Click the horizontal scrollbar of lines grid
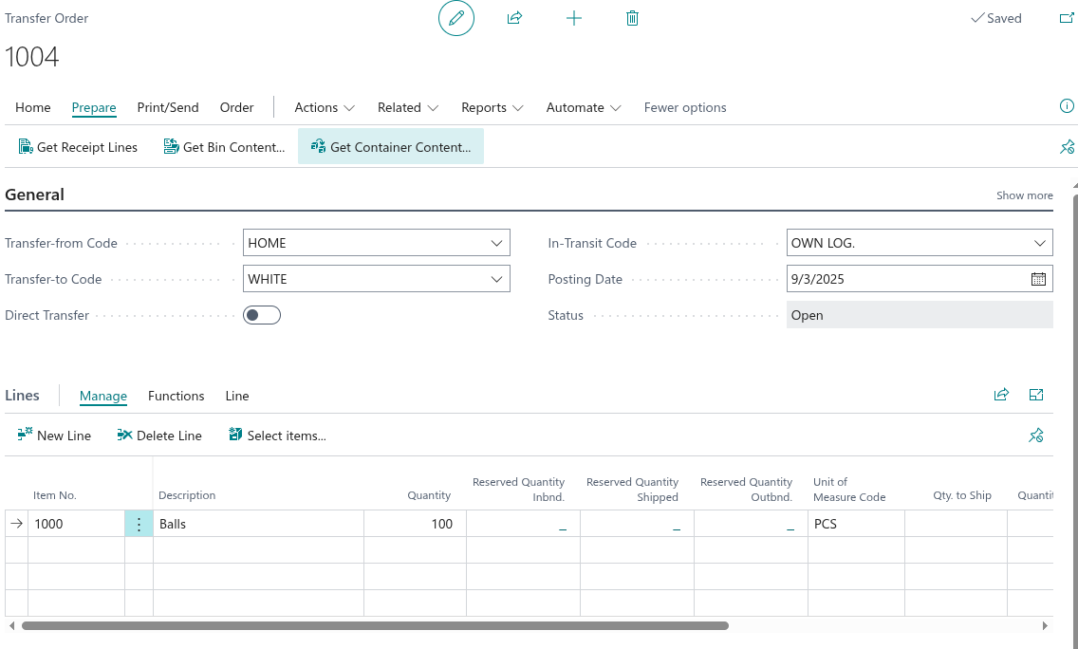The width and height of the screenshot is (1078, 649). (x=375, y=626)
